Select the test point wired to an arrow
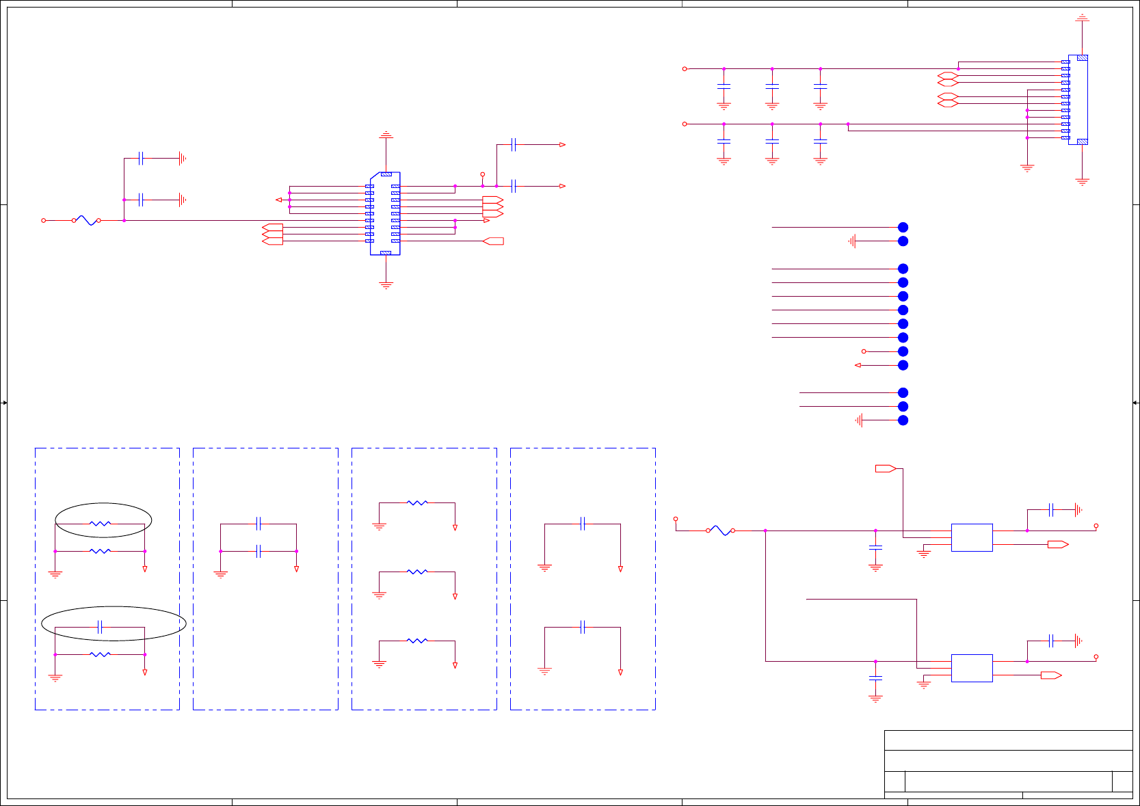This screenshot has width=1140, height=806. [903, 365]
